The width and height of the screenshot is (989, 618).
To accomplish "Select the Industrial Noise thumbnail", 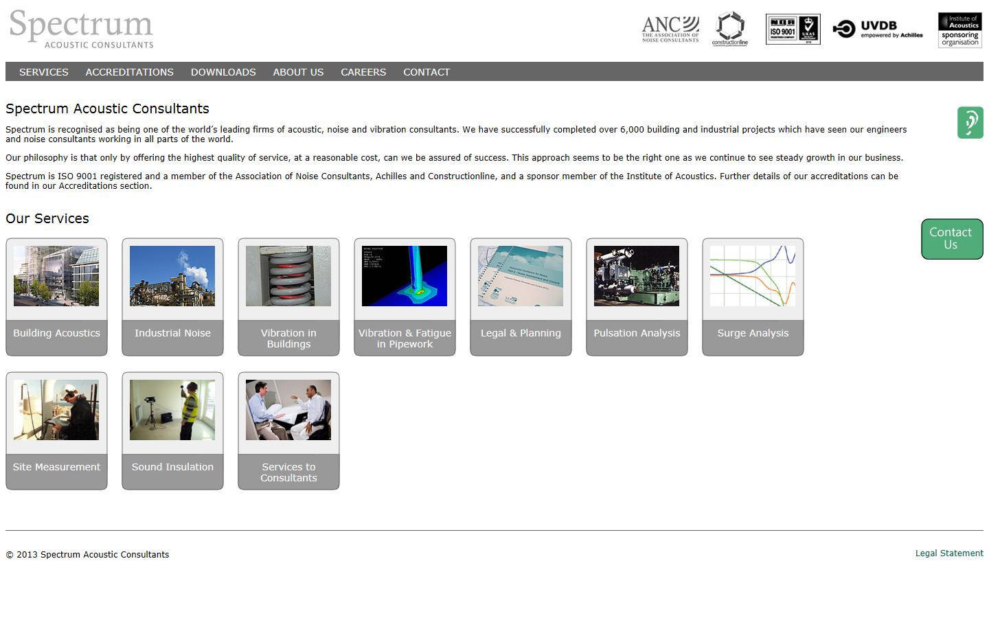I will coord(172,277).
